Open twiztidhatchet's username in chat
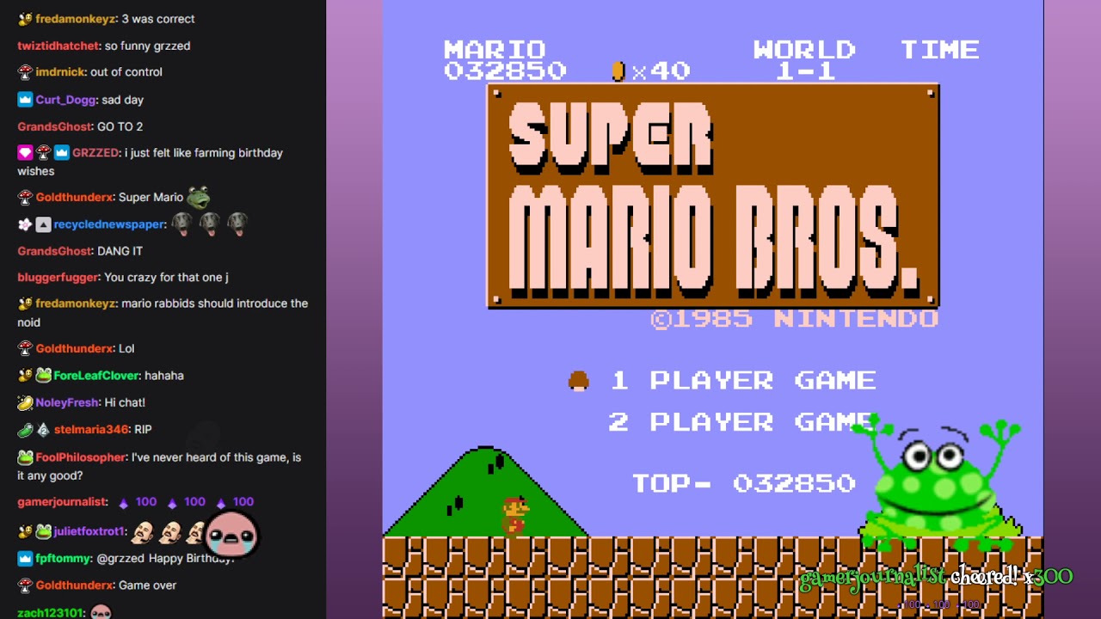The height and width of the screenshot is (619, 1101). tap(58, 46)
